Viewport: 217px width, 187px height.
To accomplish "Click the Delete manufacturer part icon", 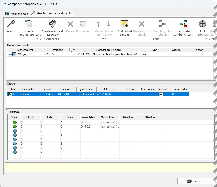I will 70,24.
